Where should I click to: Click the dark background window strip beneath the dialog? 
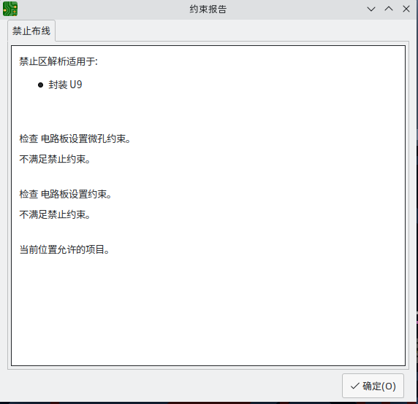click(208, 403)
